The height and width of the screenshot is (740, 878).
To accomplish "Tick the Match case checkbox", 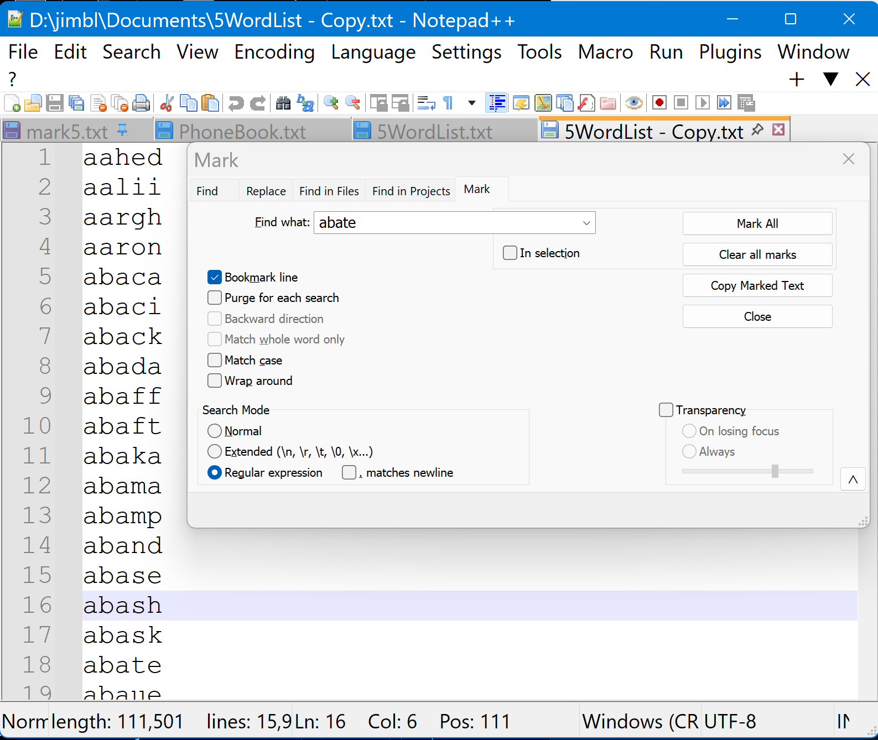I will pos(215,360).
